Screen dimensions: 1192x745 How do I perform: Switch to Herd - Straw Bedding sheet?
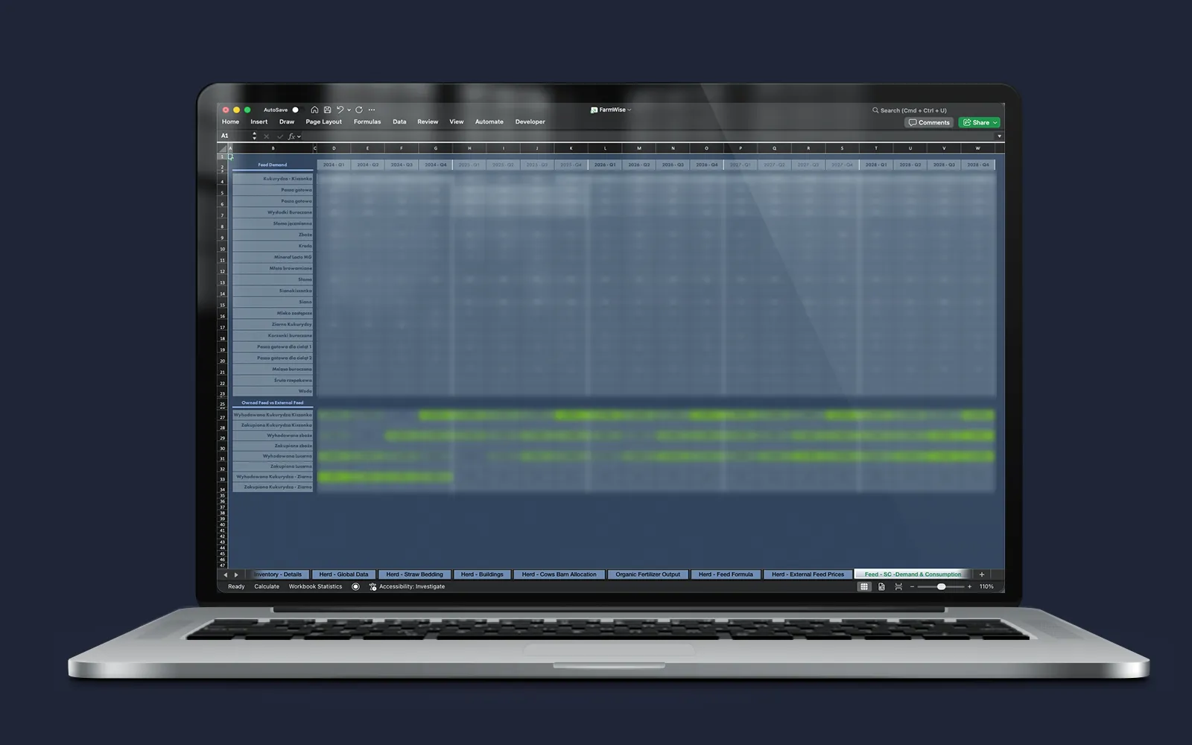pos(414,574)
